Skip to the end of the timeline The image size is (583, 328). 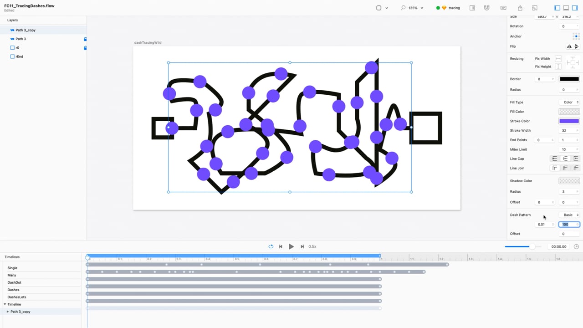[302, 246]
